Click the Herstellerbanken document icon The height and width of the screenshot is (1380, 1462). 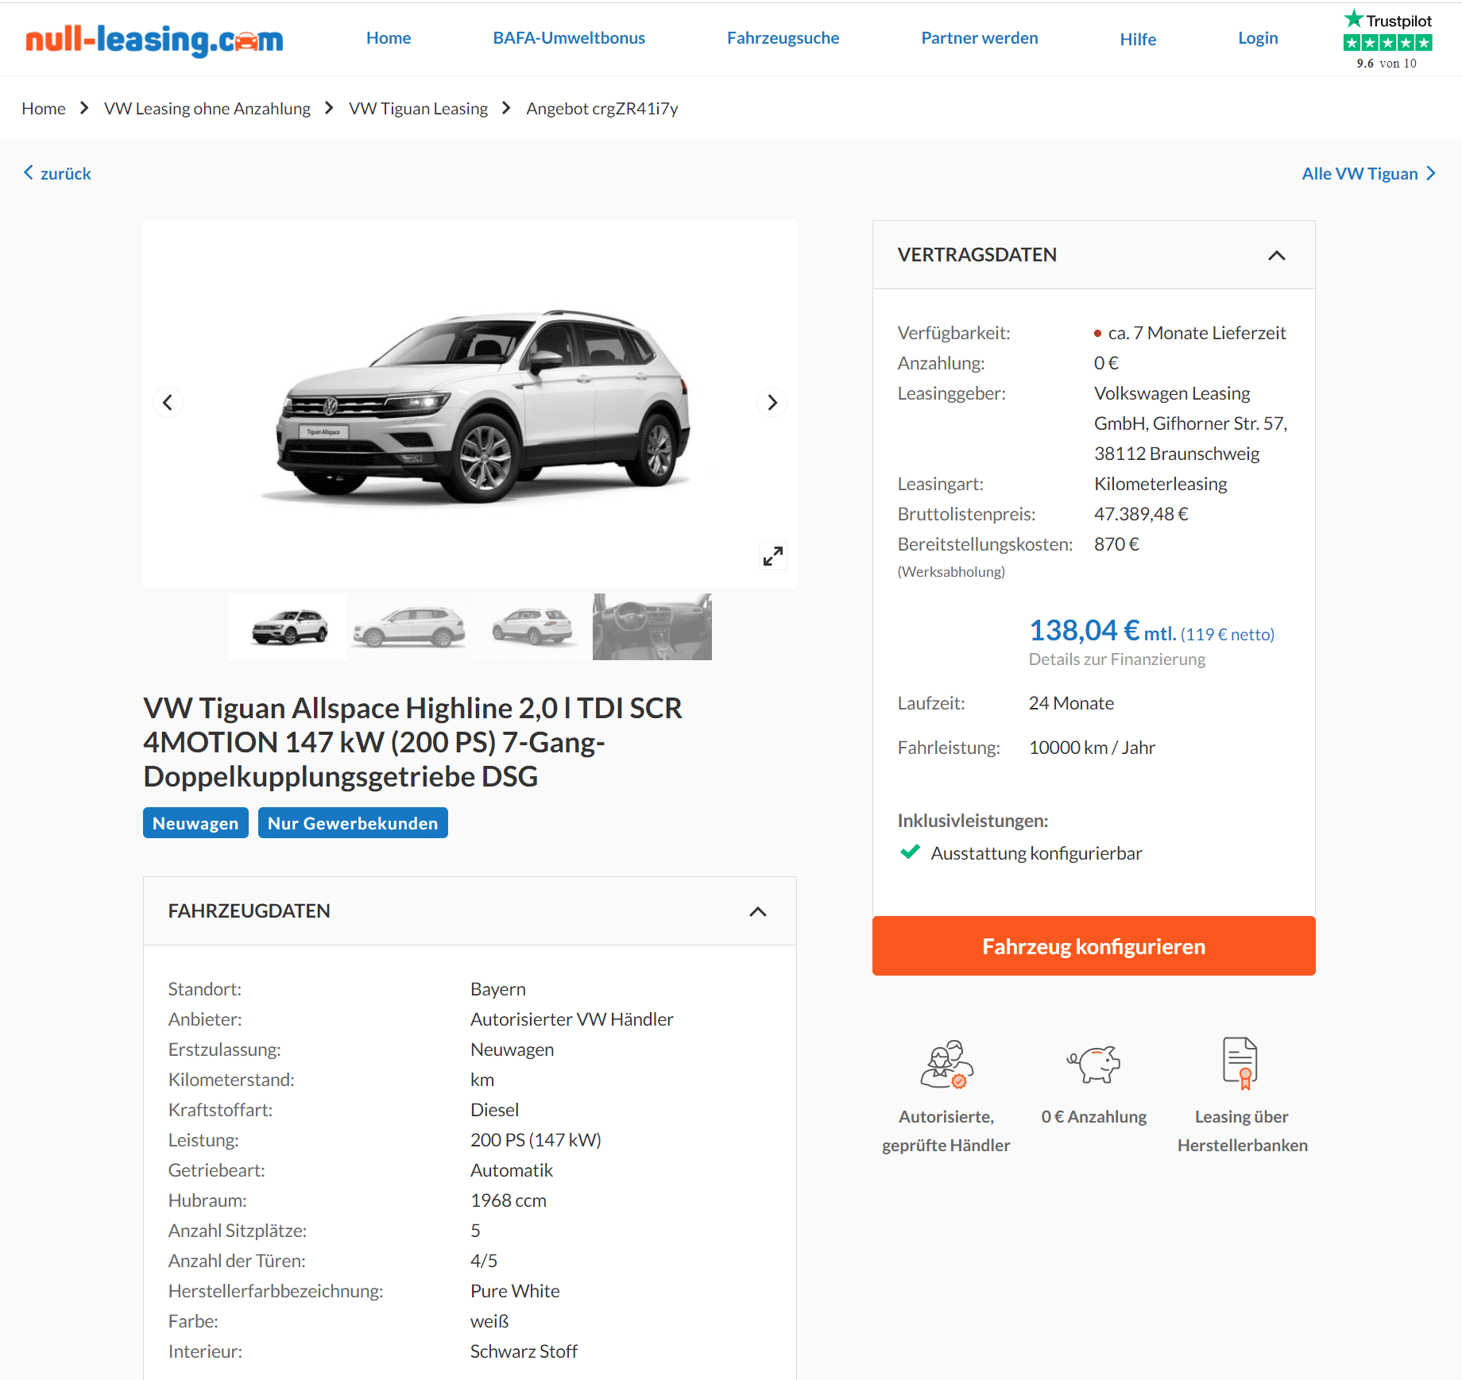point(1240,1063)
